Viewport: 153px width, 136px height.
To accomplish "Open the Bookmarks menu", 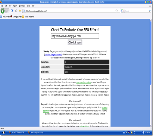I will pos(22,6).
